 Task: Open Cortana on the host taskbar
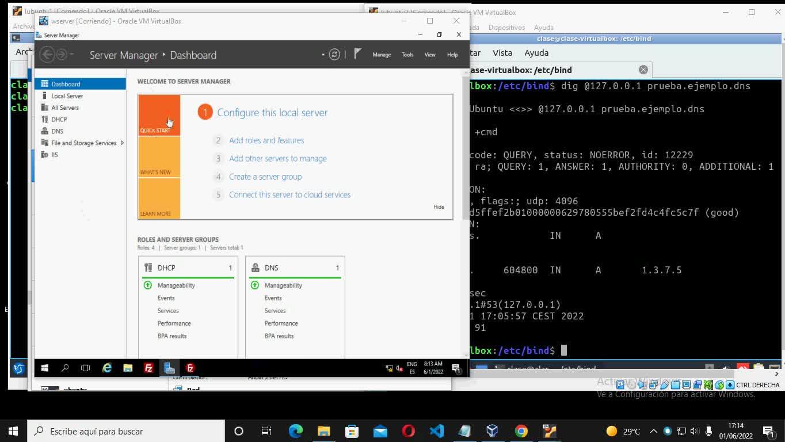tap(239, 431)
